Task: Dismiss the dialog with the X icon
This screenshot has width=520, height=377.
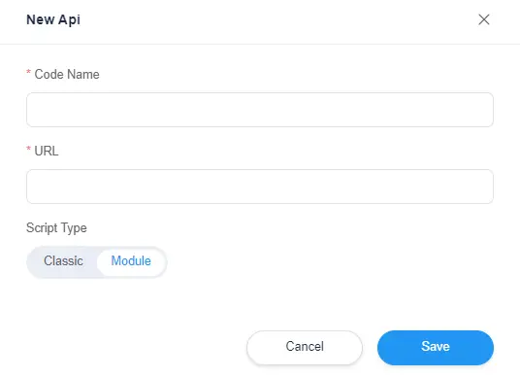Action: pyautogui.click(x=484, y=19)
